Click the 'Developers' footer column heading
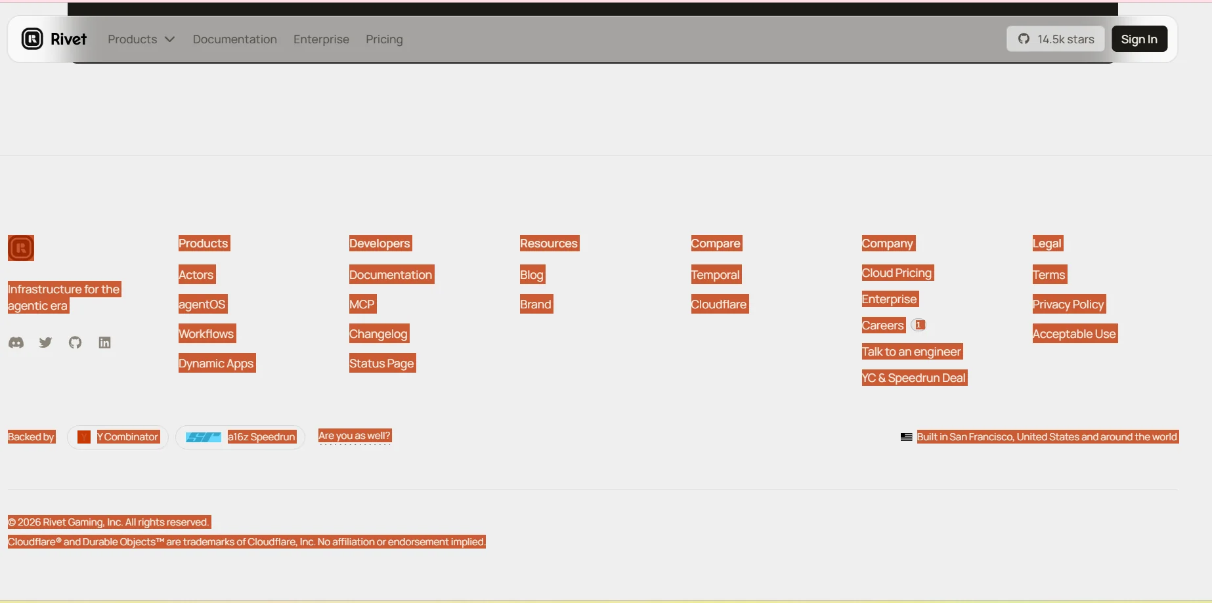Image resolution: width=1212 pixels, height=603 pixels. 381,243
